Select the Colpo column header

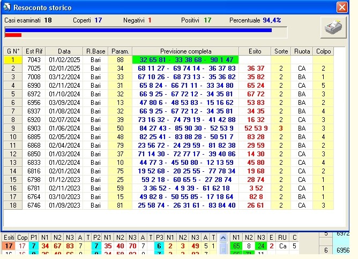coord(323,51)
